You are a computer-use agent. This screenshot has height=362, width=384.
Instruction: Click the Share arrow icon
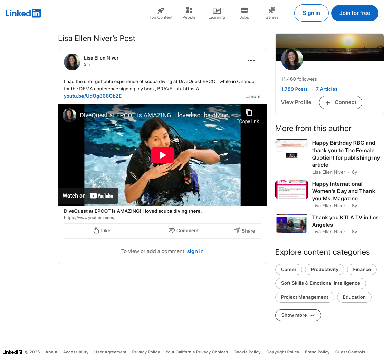[x=237, y=230]
